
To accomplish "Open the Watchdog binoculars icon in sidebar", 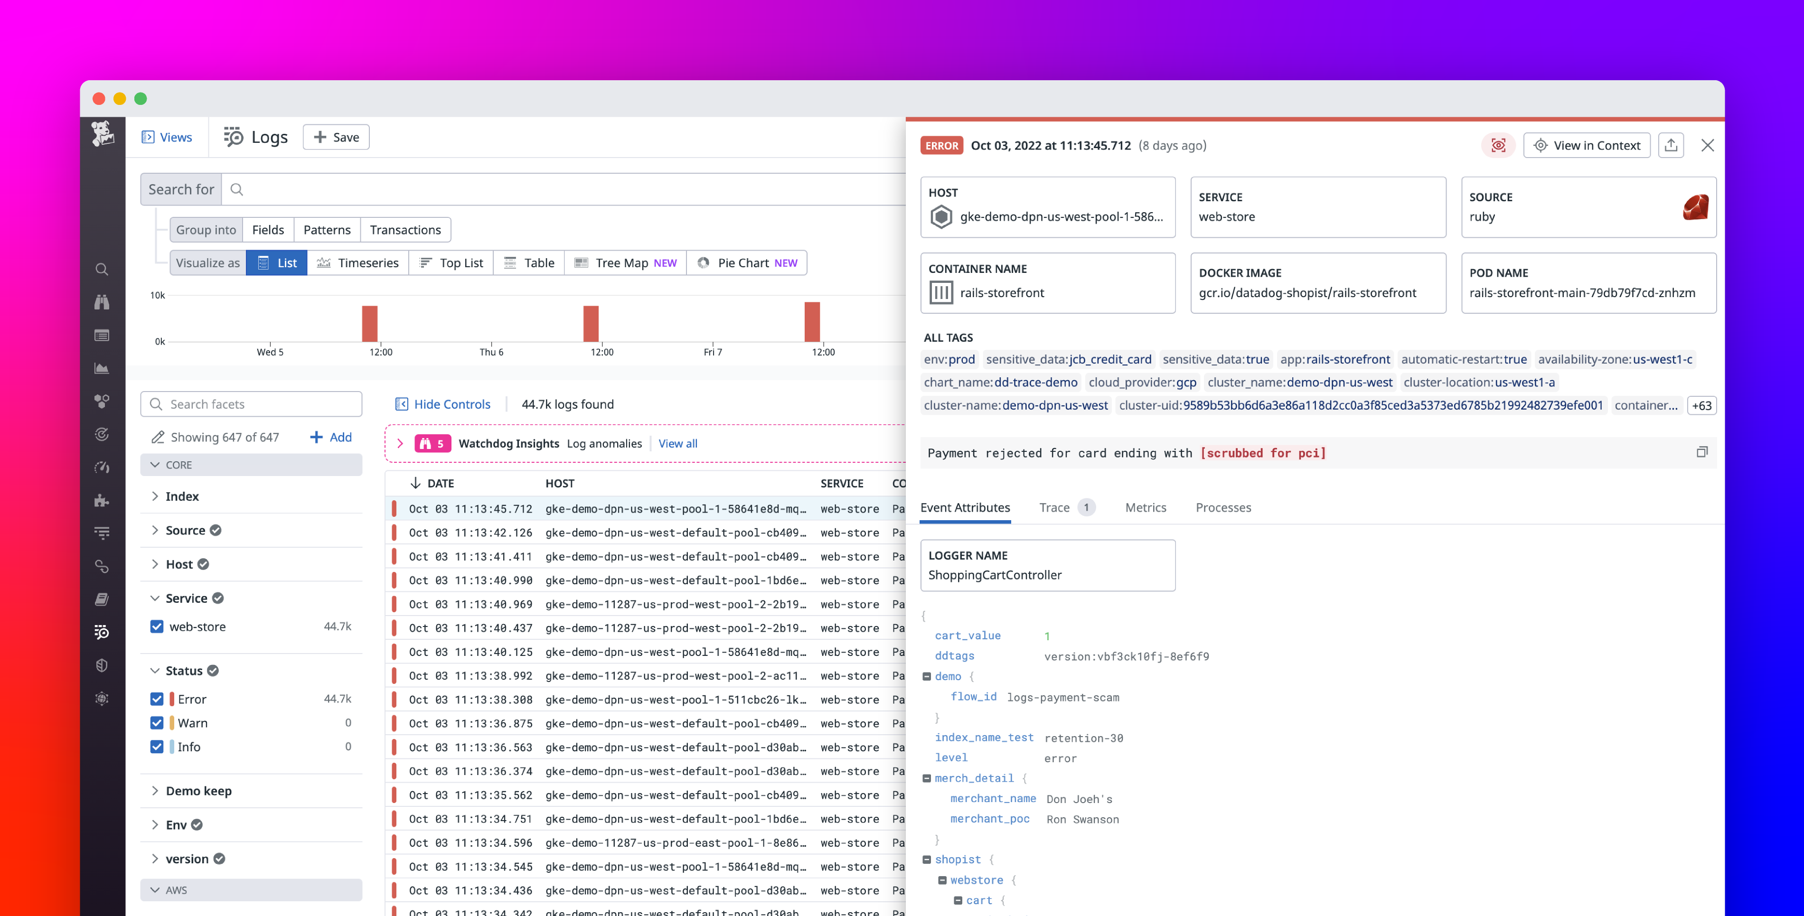I will [102, 301].
